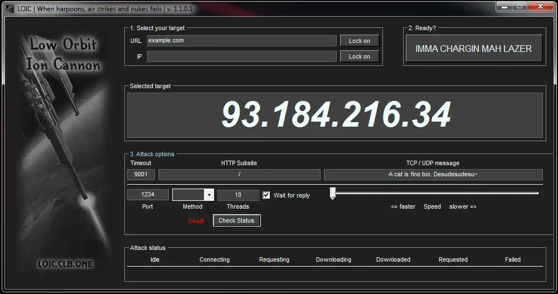The height and width of the screenshot is (294, 558).
Task: Click the Threads field showing 10
Action: click(237, 195)
